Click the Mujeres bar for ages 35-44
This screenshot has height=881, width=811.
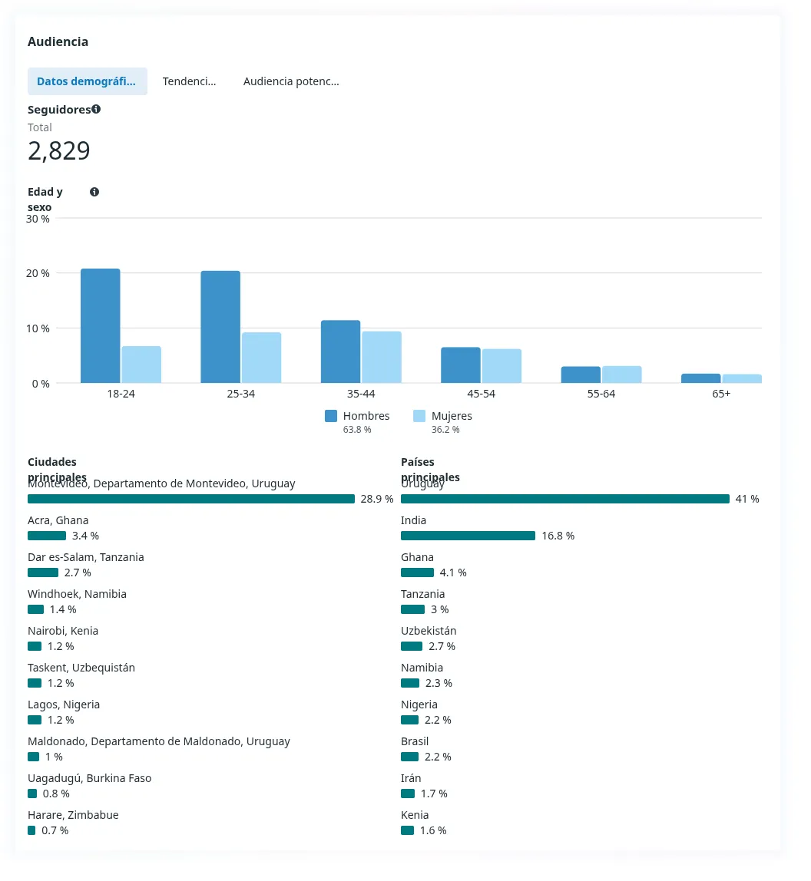point(382,357)
